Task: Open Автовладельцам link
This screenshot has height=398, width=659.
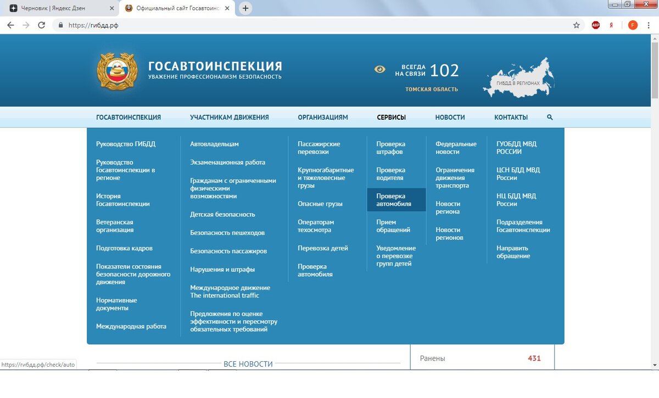Action: tap(215, 144)
